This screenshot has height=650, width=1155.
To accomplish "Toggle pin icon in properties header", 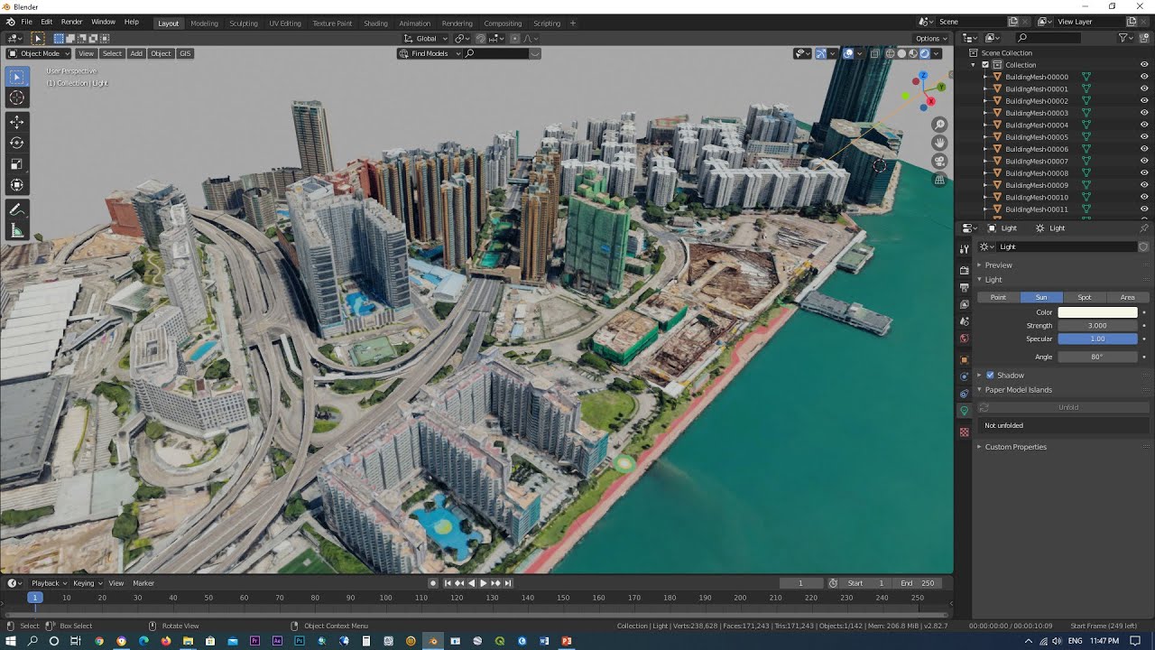I will tap(1144, 228).
